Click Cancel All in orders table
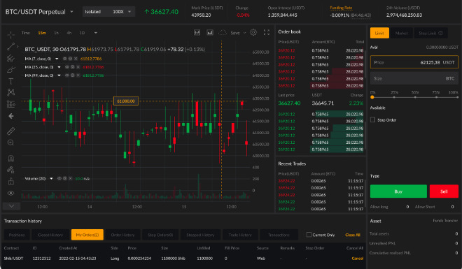Screen dimensions: 462x269 click(x=355, y=248)
